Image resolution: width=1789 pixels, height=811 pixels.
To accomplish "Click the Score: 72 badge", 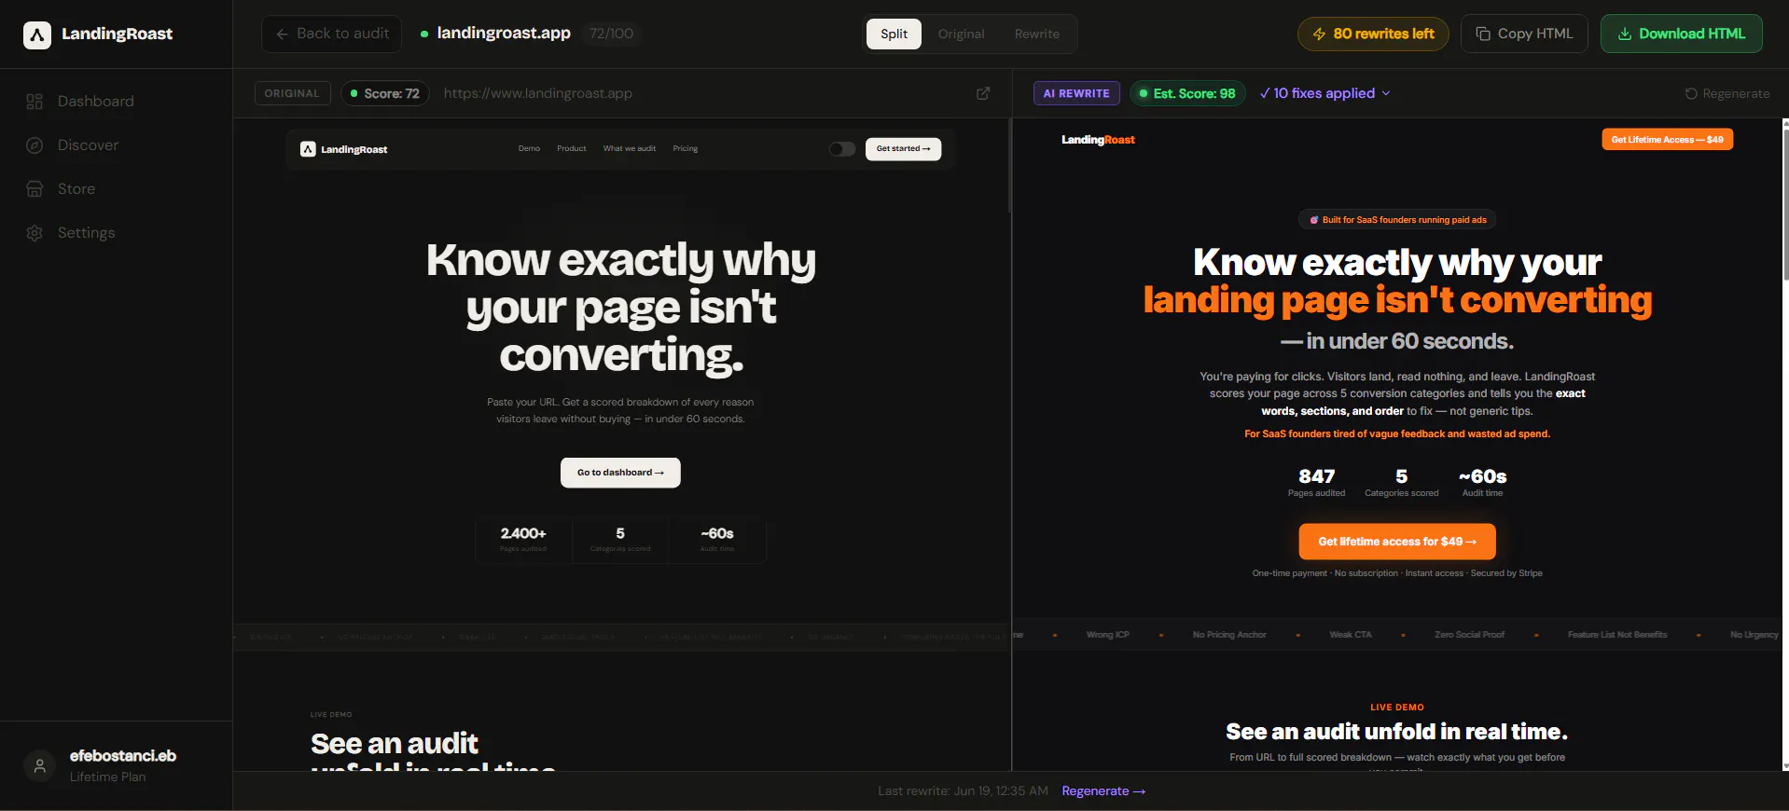I will pyautogui.click(x=385, y=93).
